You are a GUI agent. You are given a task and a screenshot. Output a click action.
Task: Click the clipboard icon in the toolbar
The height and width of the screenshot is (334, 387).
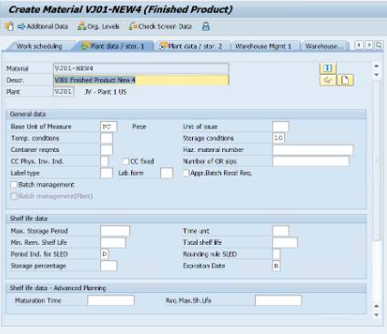9,26
